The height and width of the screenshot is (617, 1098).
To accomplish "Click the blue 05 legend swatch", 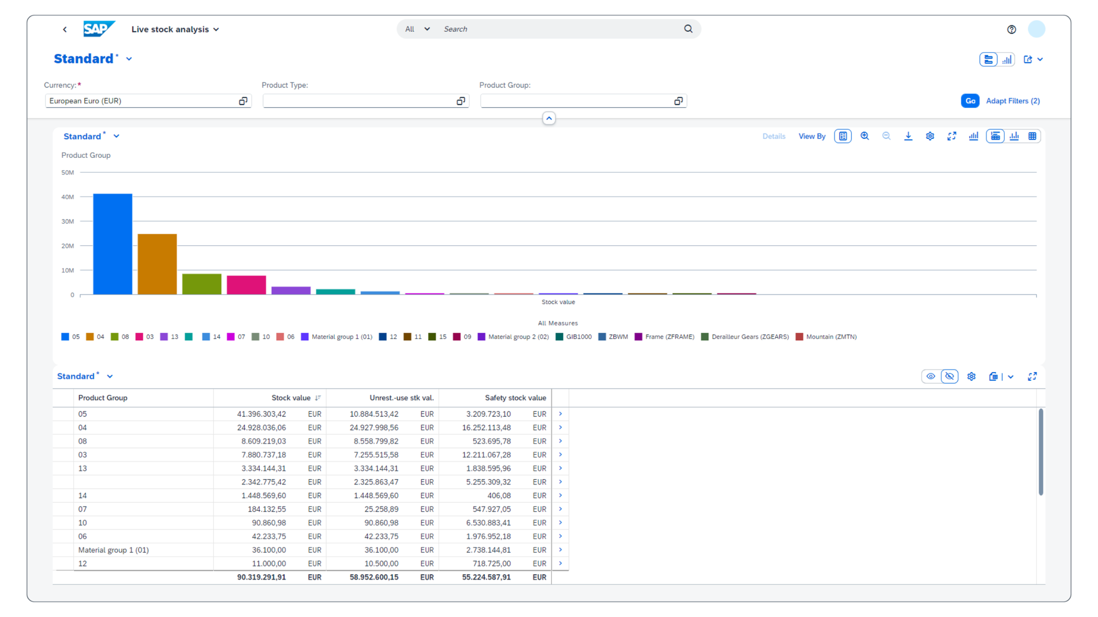I will (x=65, y=337).
